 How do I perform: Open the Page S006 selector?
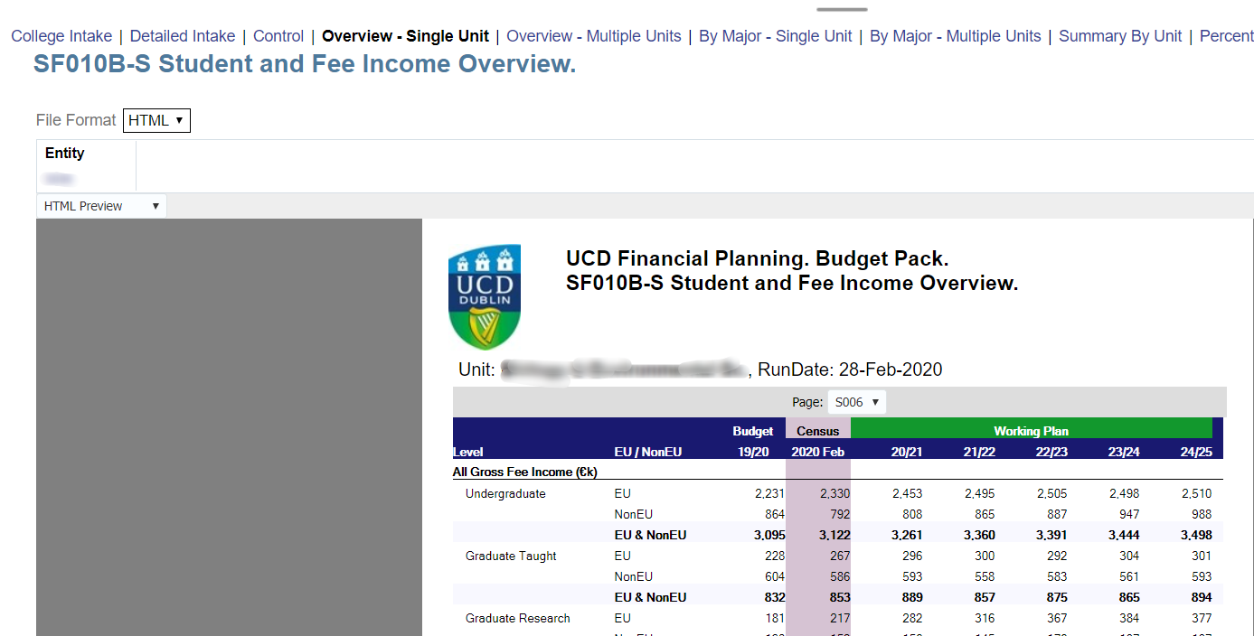857,402
